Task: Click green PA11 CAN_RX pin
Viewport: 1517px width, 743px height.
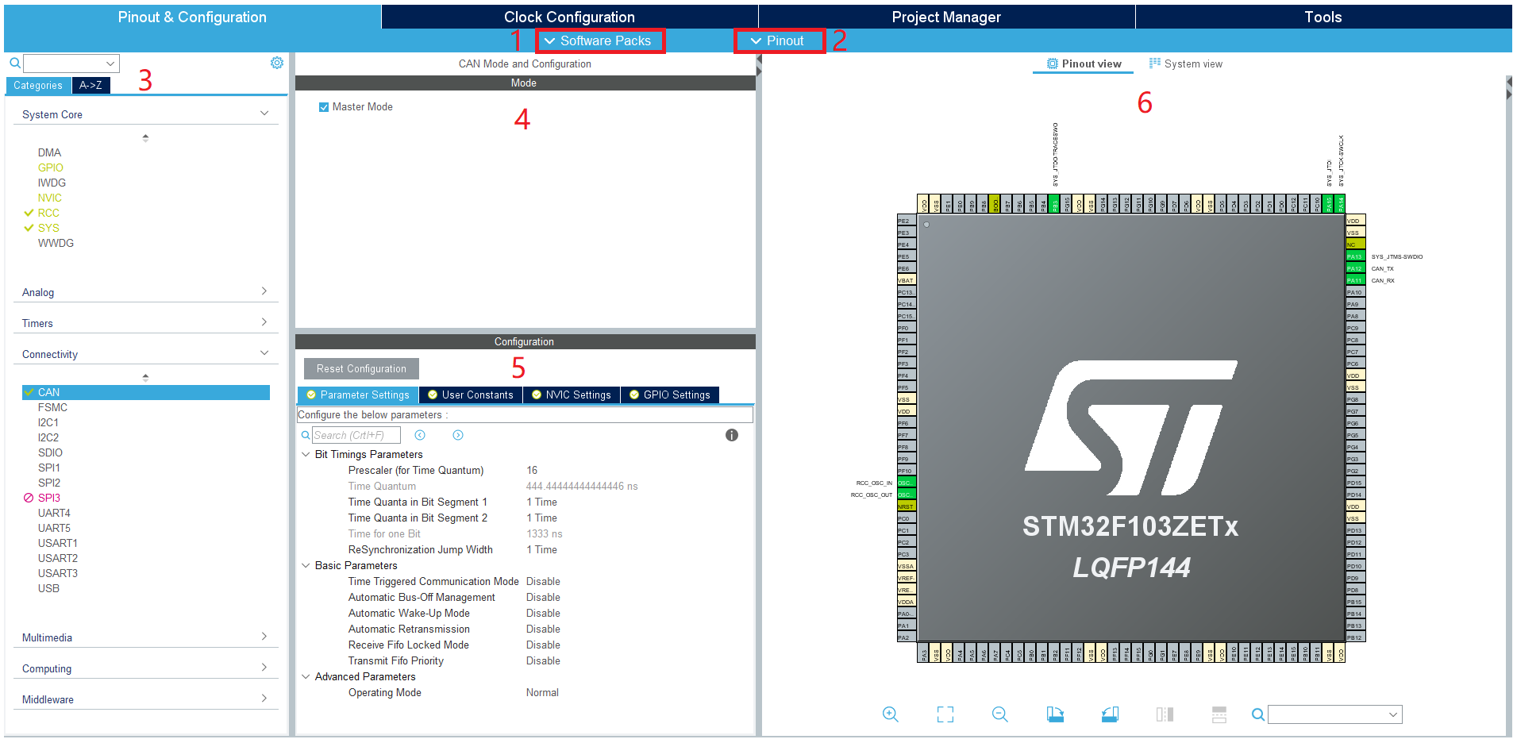Action: coord(1355,280)
